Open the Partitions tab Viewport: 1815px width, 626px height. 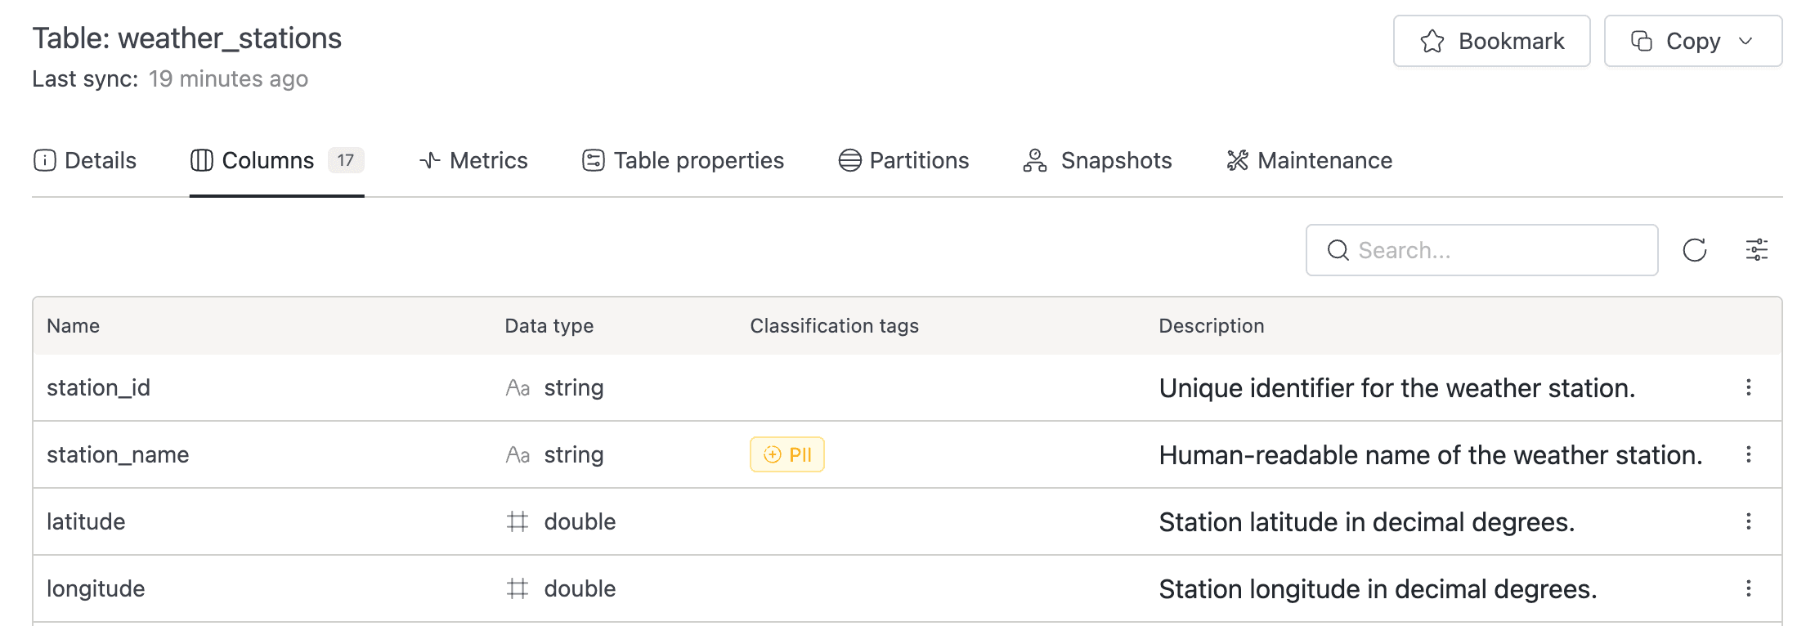pos(903,160)
